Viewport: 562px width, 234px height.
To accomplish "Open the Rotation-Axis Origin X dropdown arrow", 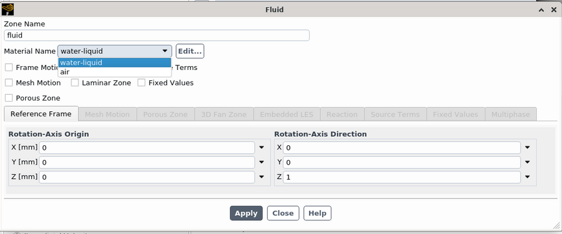I will click(x=262, y=148).
